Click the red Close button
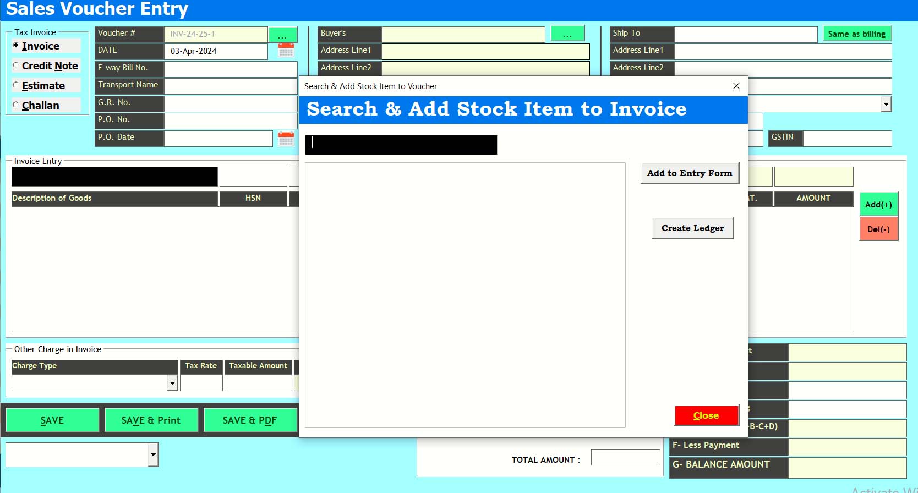Image resolution: width=918 pixels, height=493 pixels. click(706, 415)
